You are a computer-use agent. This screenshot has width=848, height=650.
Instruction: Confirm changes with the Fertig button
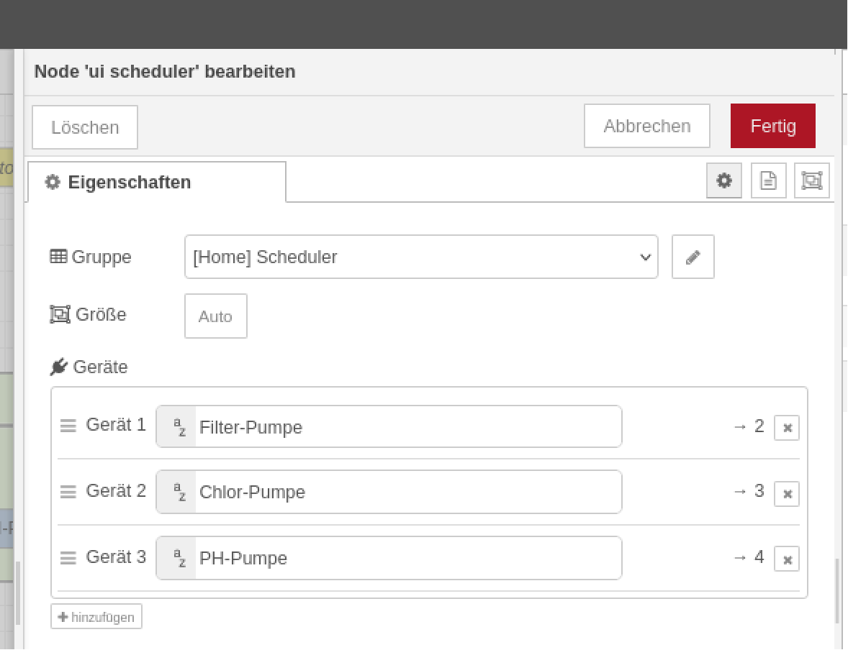[773, 126]
